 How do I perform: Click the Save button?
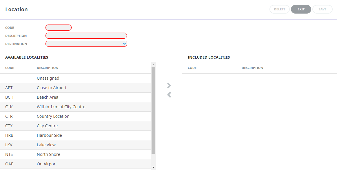[x=323, y=9]
